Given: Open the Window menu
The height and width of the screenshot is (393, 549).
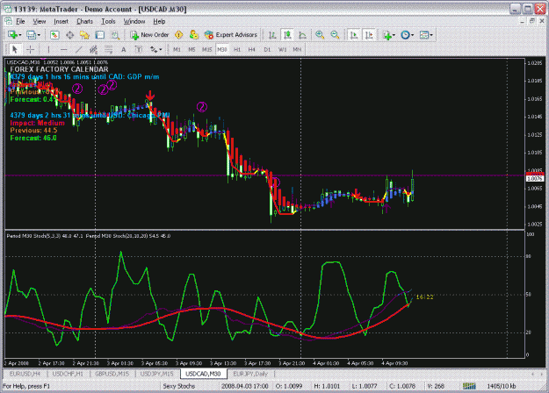Looking at the screenshot, I should pos(134,21).
